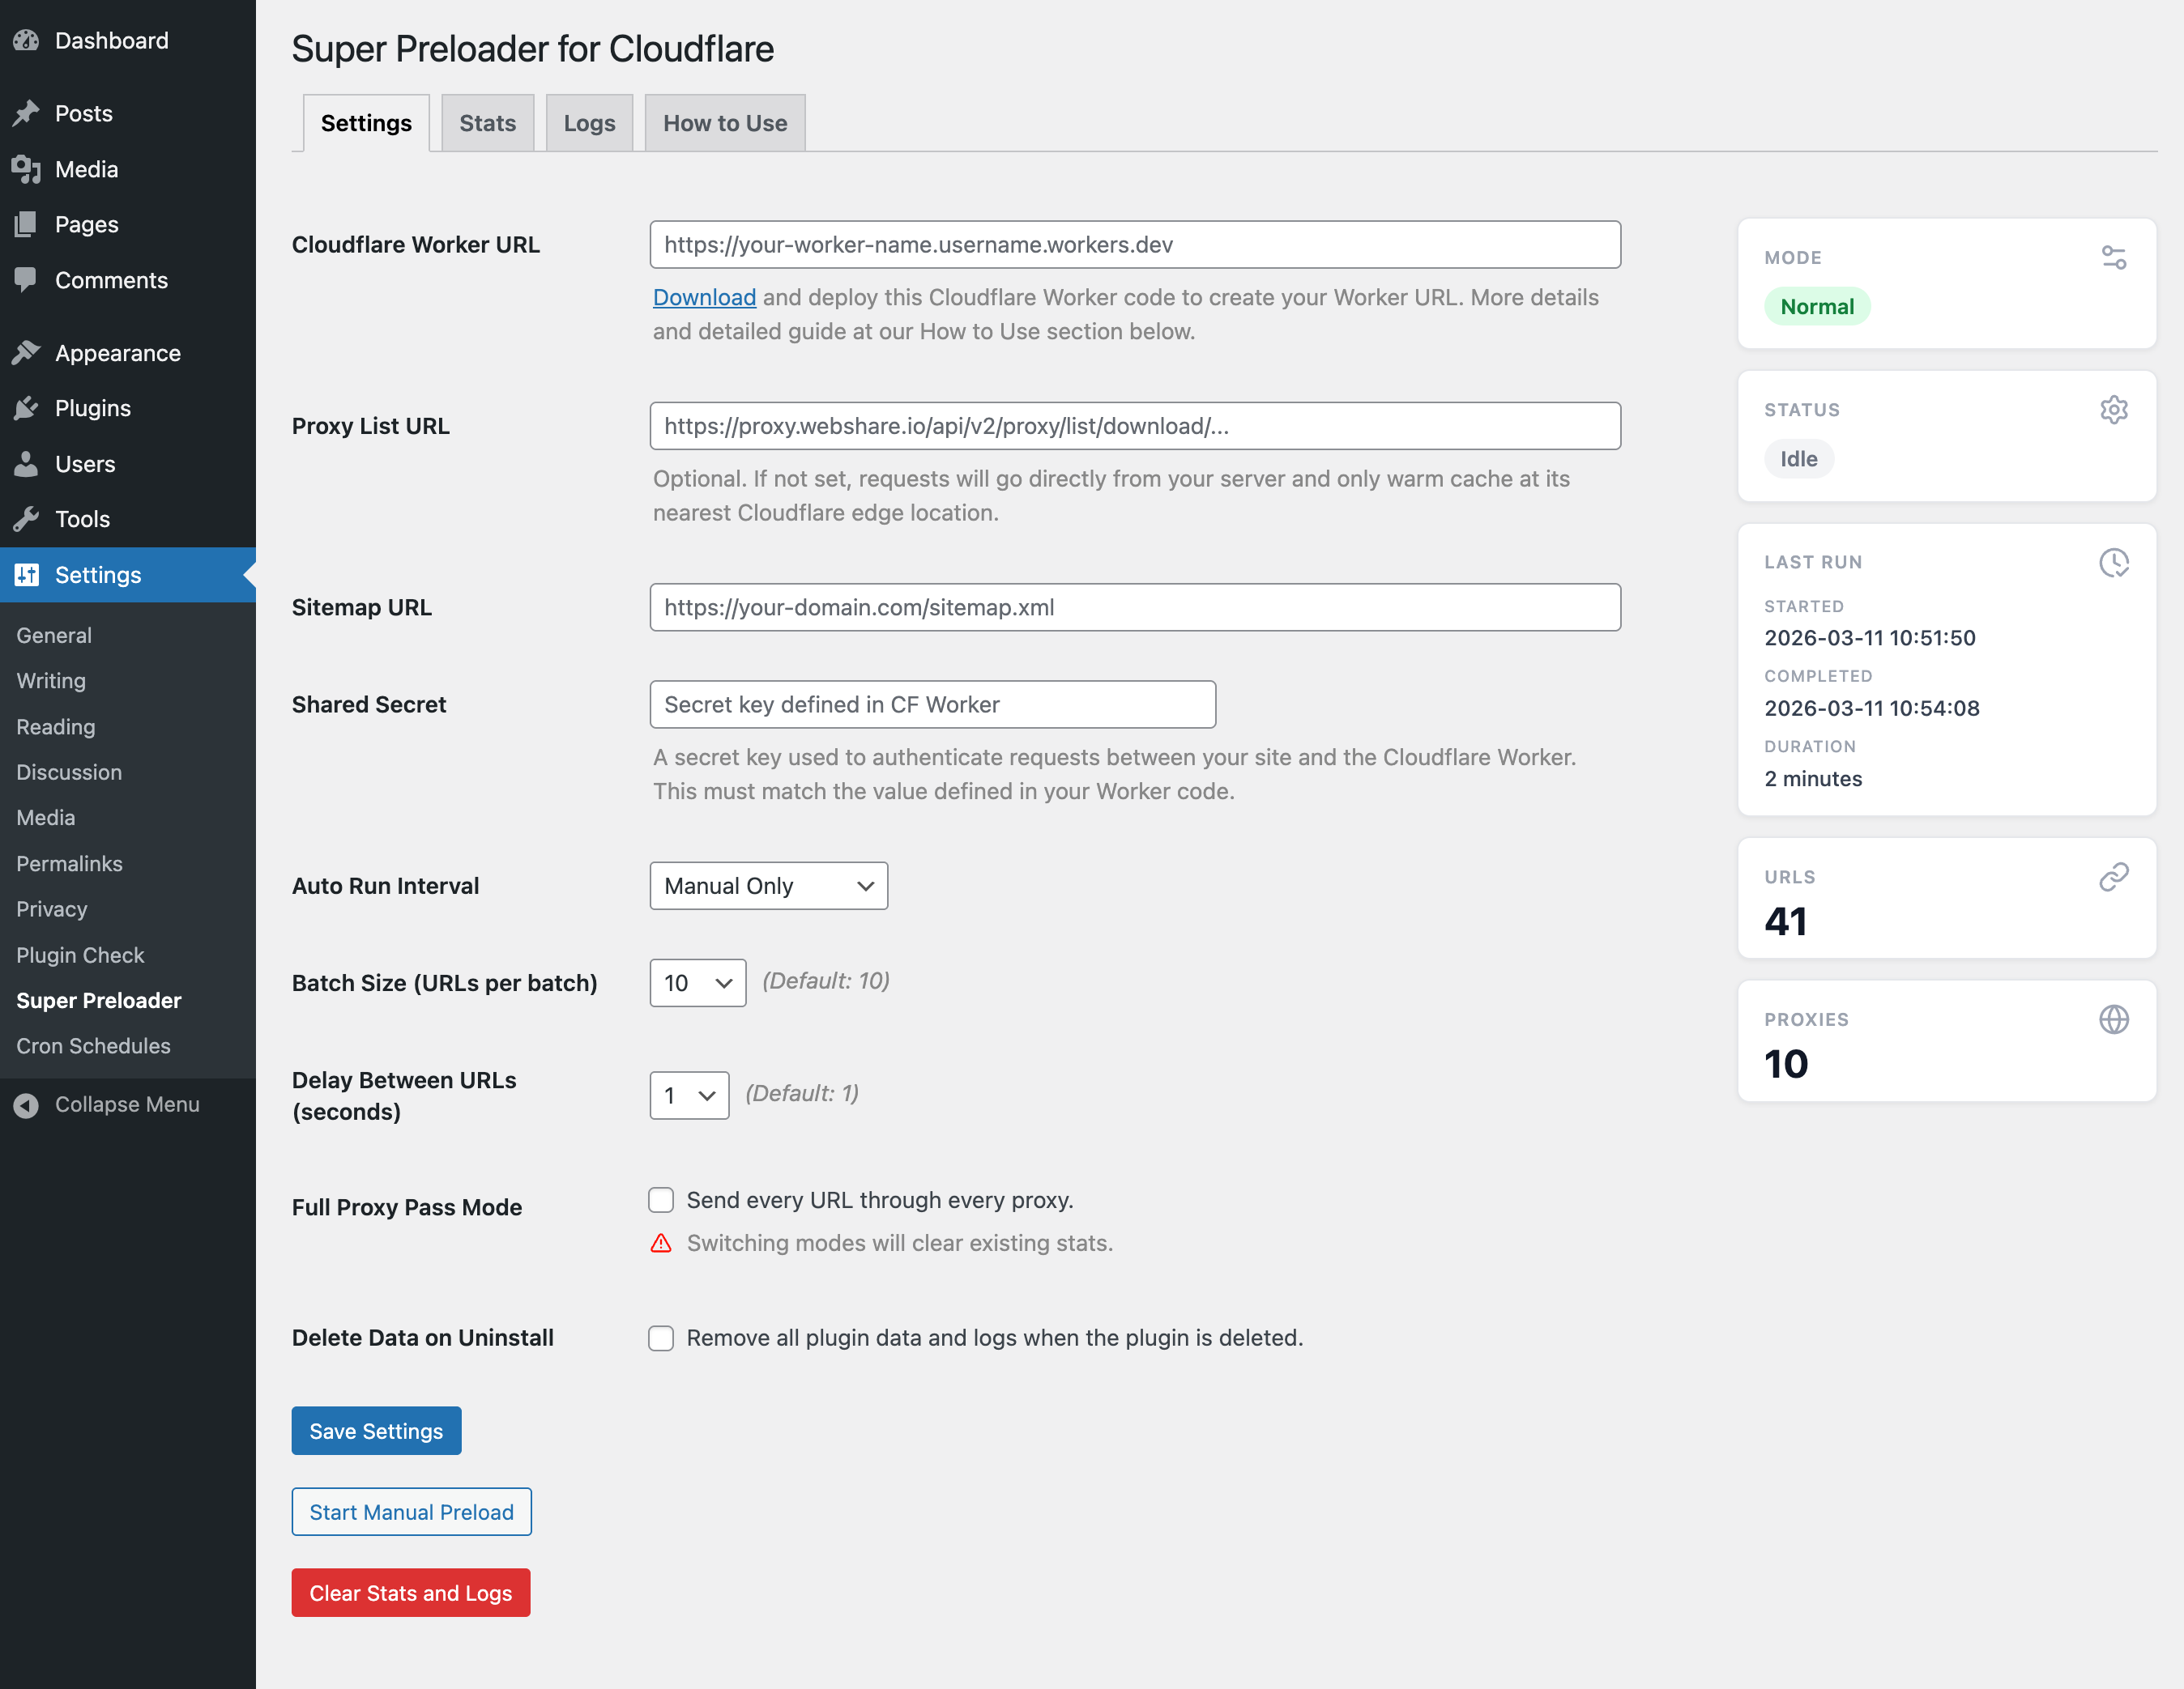Click the Posts pushpin icon
The width and height of the screenshot is (2184, 1689).
tap(27, 113)
